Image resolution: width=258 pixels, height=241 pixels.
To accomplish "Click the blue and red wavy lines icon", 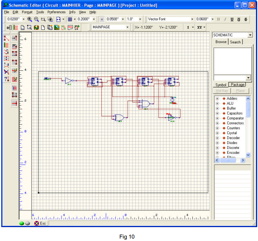I will [14, 88].
